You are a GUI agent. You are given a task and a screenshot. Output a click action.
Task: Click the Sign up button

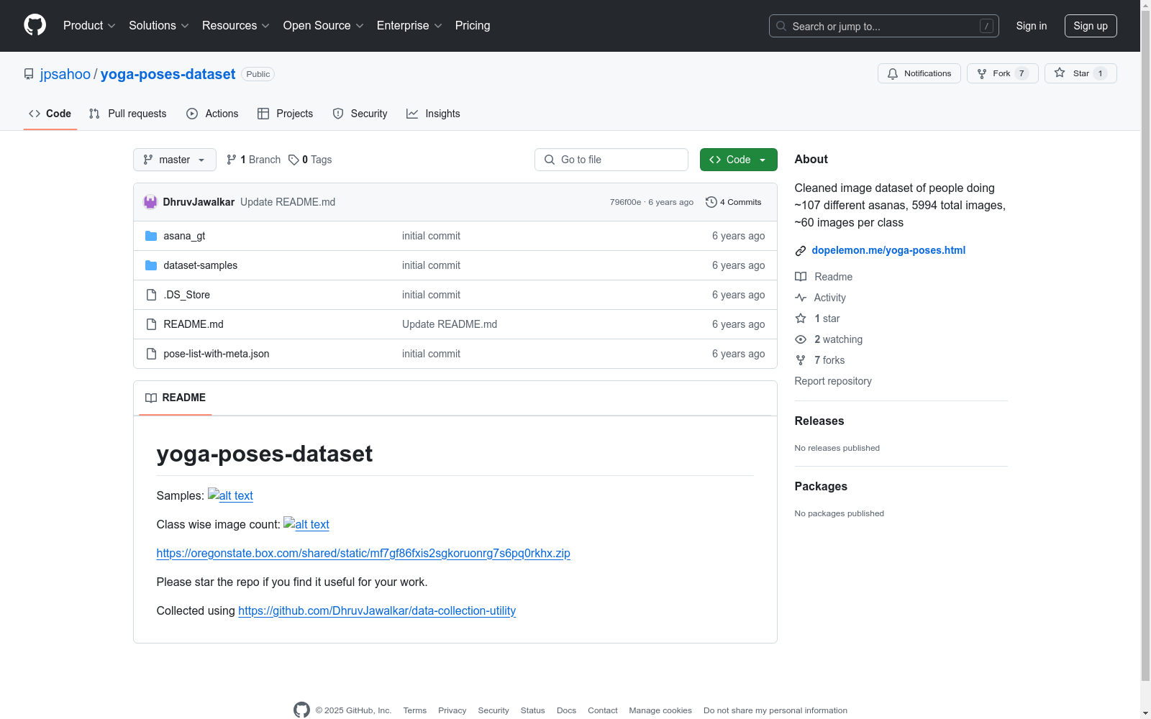1091,26
